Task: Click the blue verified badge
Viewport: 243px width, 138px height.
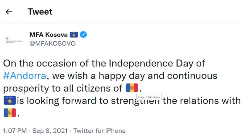Action: (x=83, y=35)
